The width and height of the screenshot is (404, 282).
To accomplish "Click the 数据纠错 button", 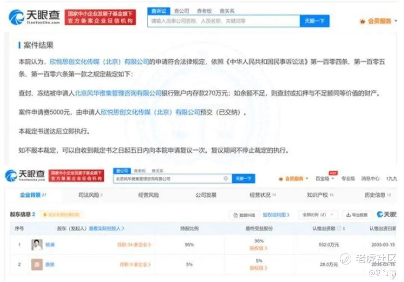I will pos(244,215).
